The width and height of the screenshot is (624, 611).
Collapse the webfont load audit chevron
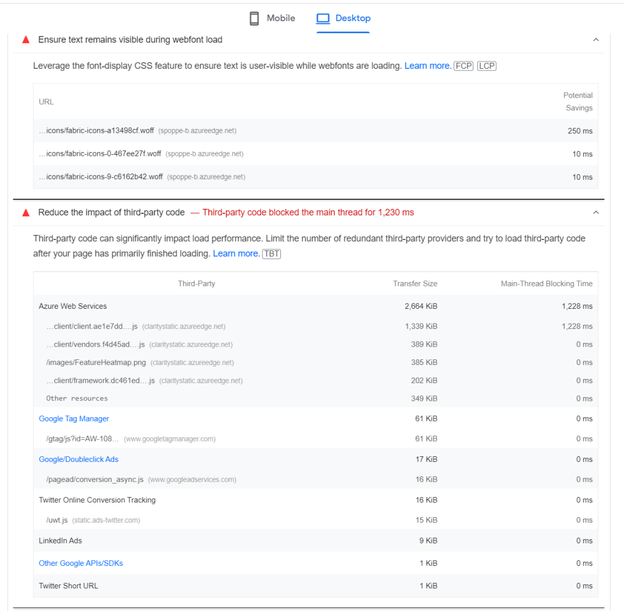(596, 40)
